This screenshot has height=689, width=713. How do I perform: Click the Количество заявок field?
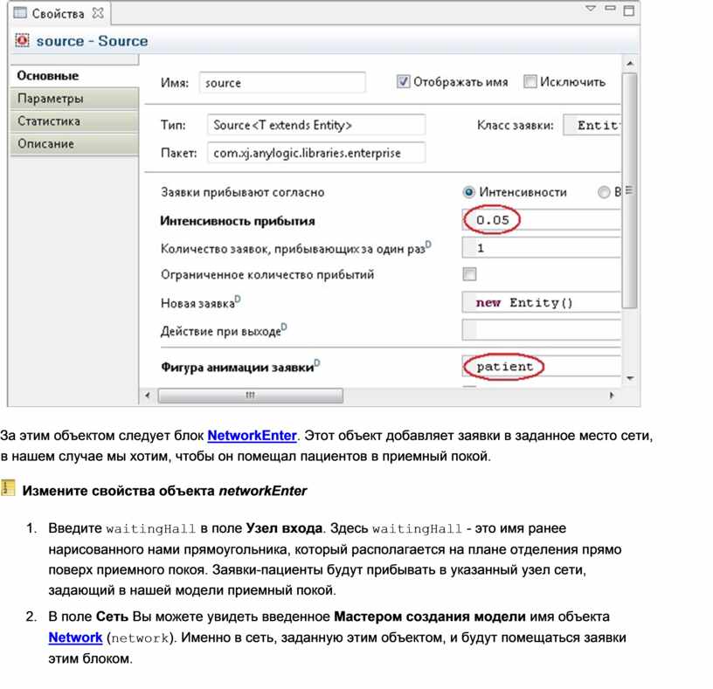[x=541, y=248]
